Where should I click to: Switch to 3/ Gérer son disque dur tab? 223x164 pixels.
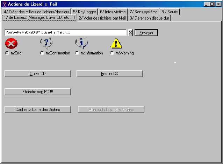(x=149, y=18)
